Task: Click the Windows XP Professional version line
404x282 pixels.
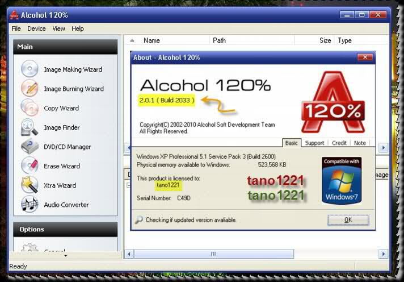Action: [x=206, y=156]
